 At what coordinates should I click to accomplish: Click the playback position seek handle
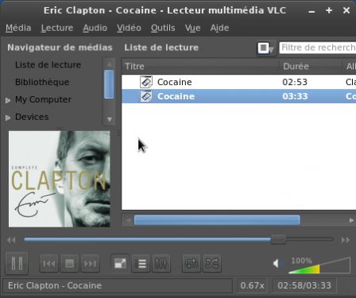click(278, 239)
